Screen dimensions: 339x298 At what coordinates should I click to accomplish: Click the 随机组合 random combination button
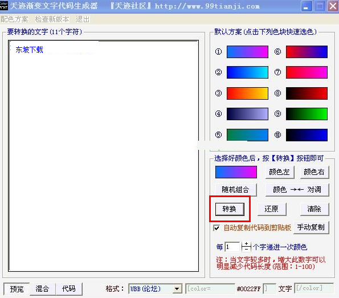pos(236,190)
